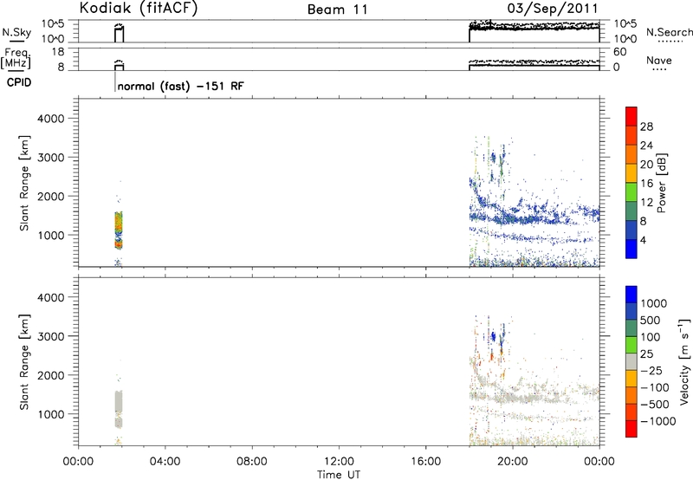
Task: Click 'normal (fast) -151 RF' text
Action: pos(181,86)
